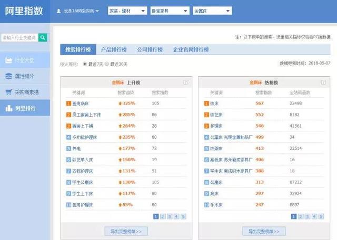337x240 pixels.
Task: Go to page 2 of 热搜榜
Action: tap(301, 216)
